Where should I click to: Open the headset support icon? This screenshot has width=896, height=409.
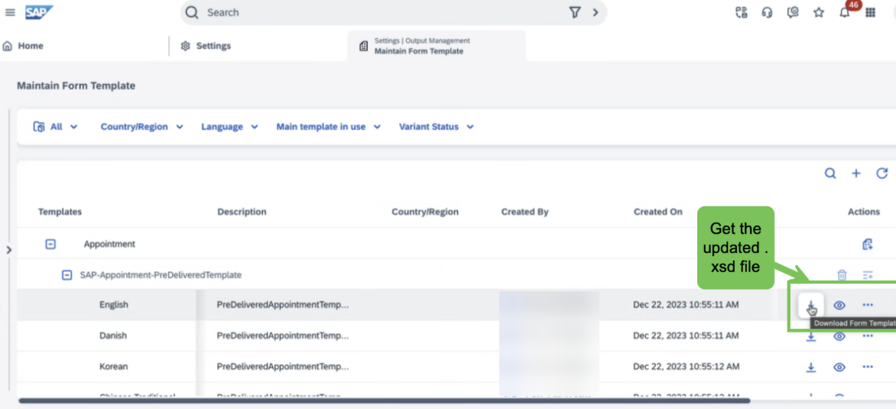[767, 12]
